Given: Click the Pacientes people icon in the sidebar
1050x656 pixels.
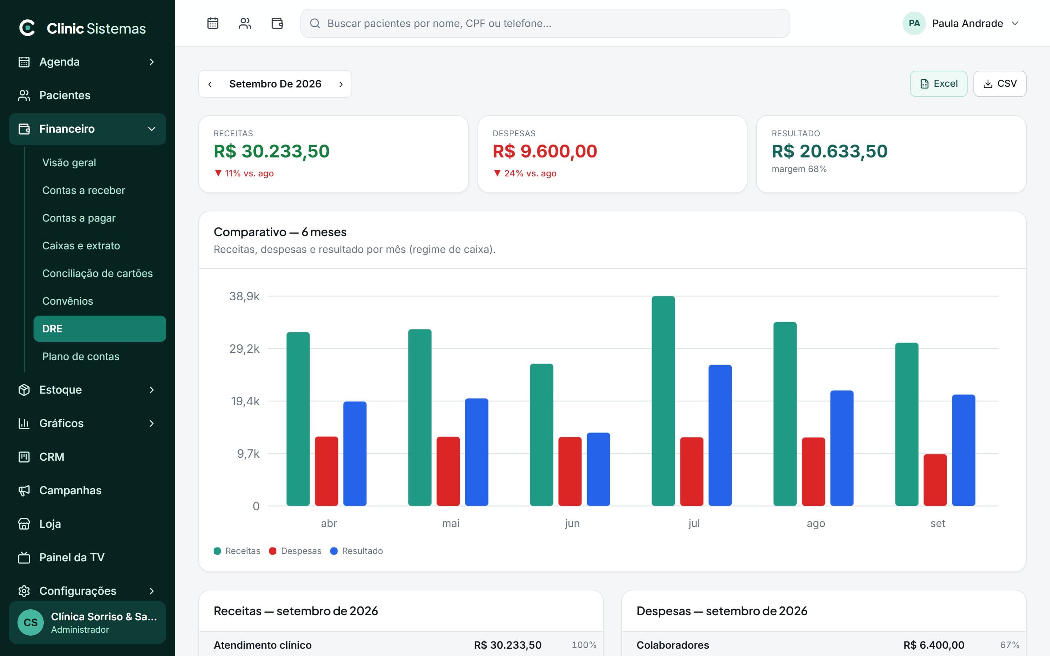Looking at the screenshot, I should [24, 95].
